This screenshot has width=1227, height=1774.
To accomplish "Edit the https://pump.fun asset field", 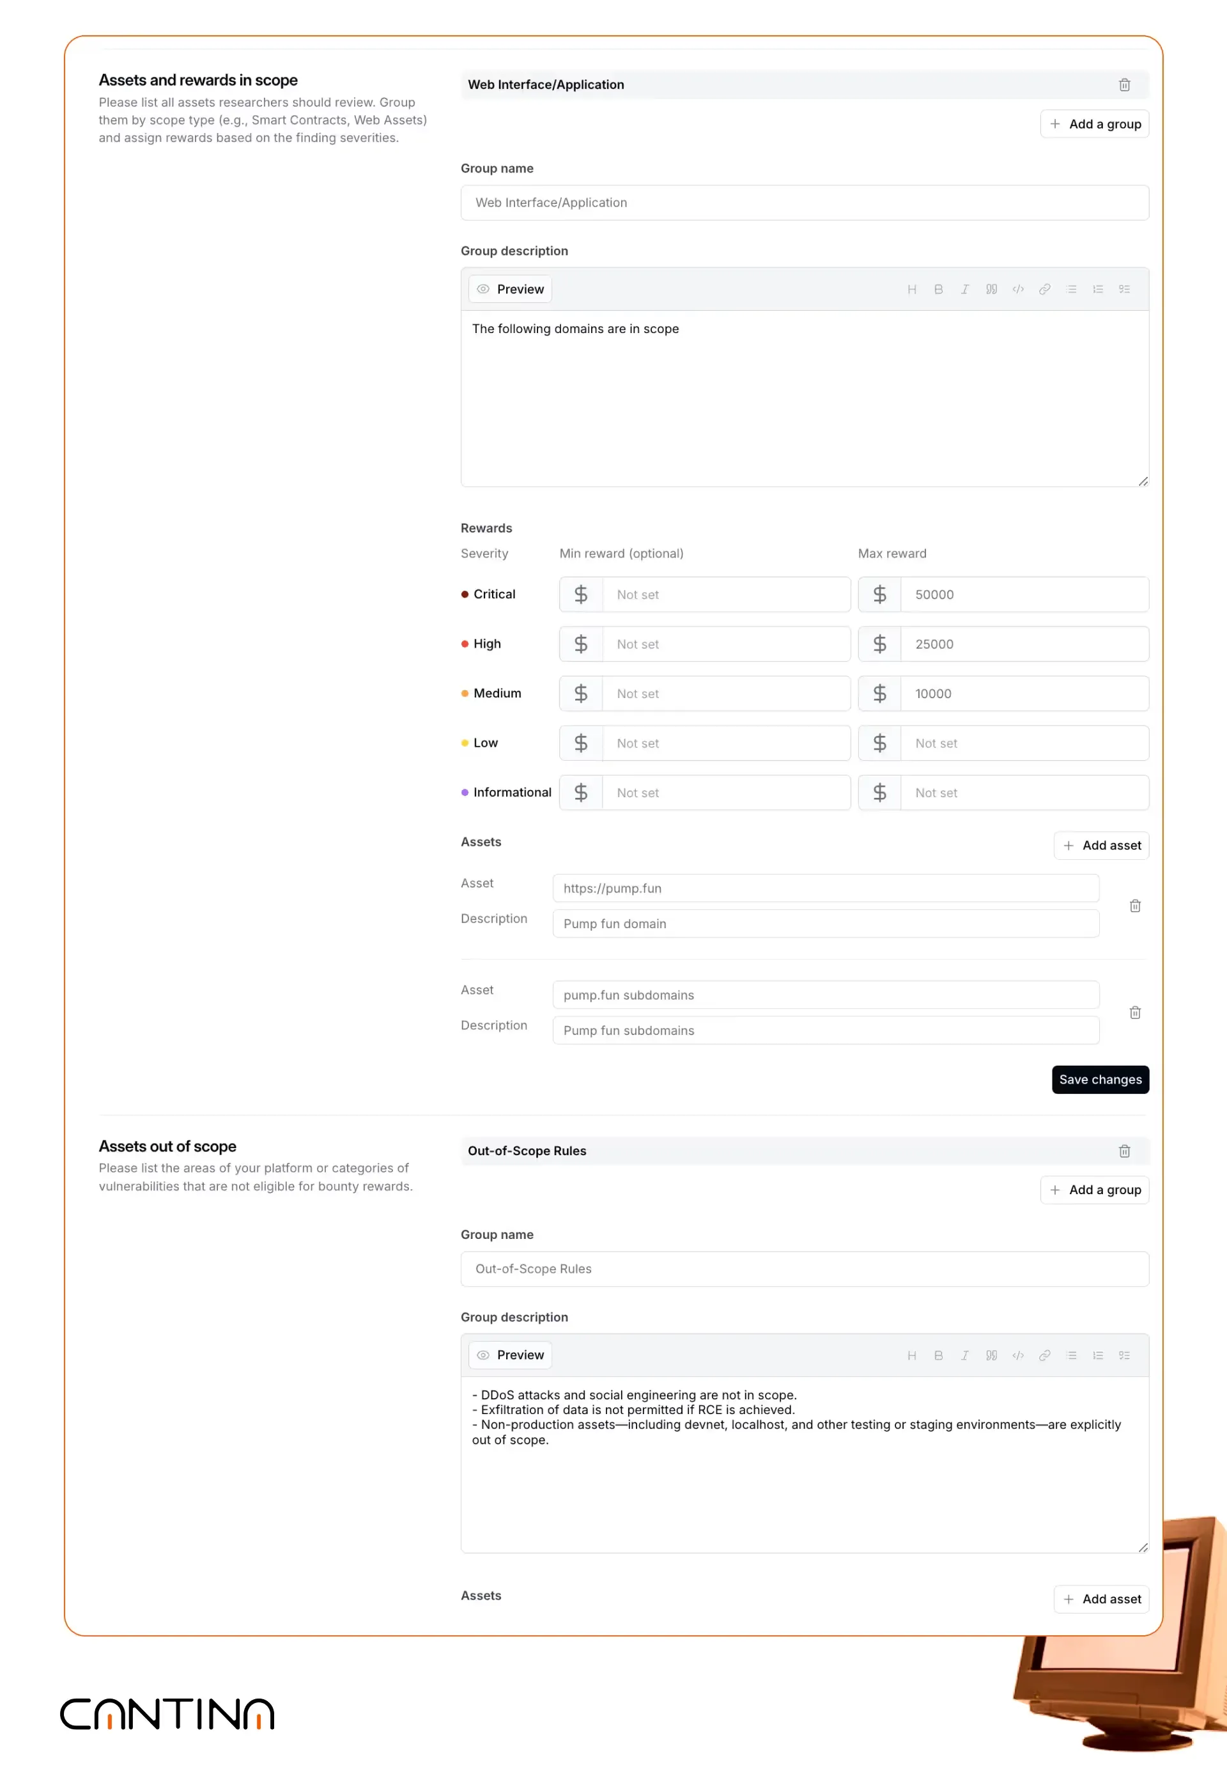I will click(826, 888).
